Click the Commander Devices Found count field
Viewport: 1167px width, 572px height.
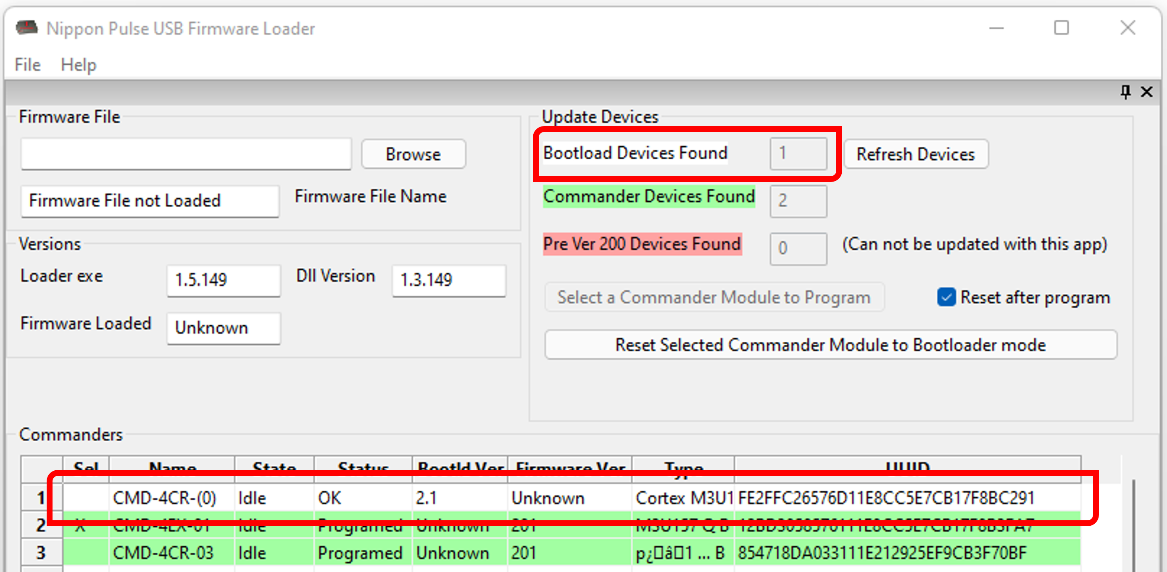(x=798, y=201)
